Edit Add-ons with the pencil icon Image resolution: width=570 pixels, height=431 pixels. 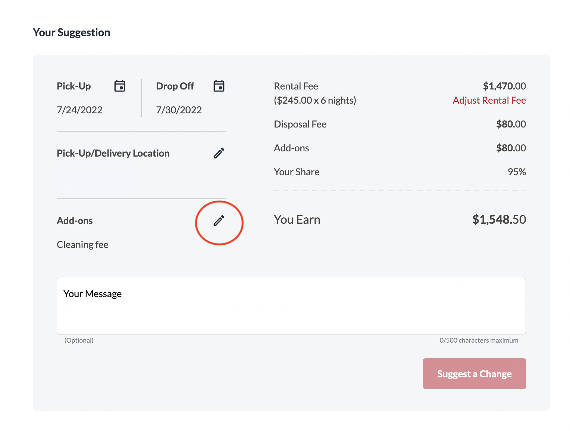(x=219, y=220)
